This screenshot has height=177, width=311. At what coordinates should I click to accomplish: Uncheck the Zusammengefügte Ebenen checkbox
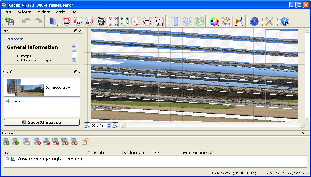tap(13, 159)
